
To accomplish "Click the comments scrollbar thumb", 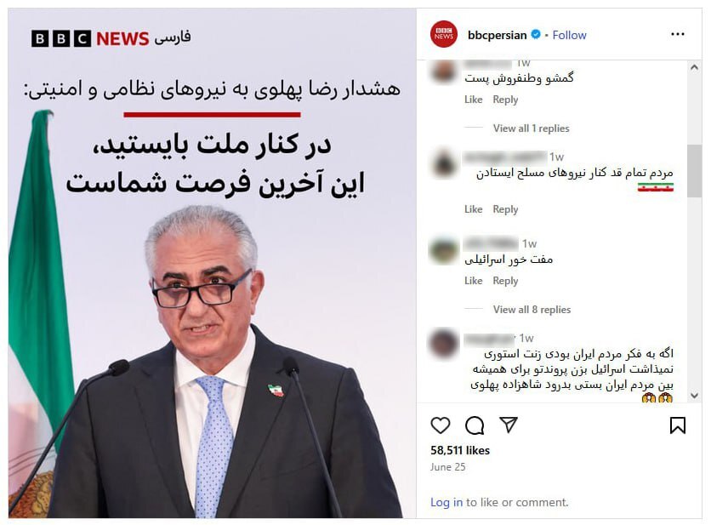I will (x=694, y=171).
